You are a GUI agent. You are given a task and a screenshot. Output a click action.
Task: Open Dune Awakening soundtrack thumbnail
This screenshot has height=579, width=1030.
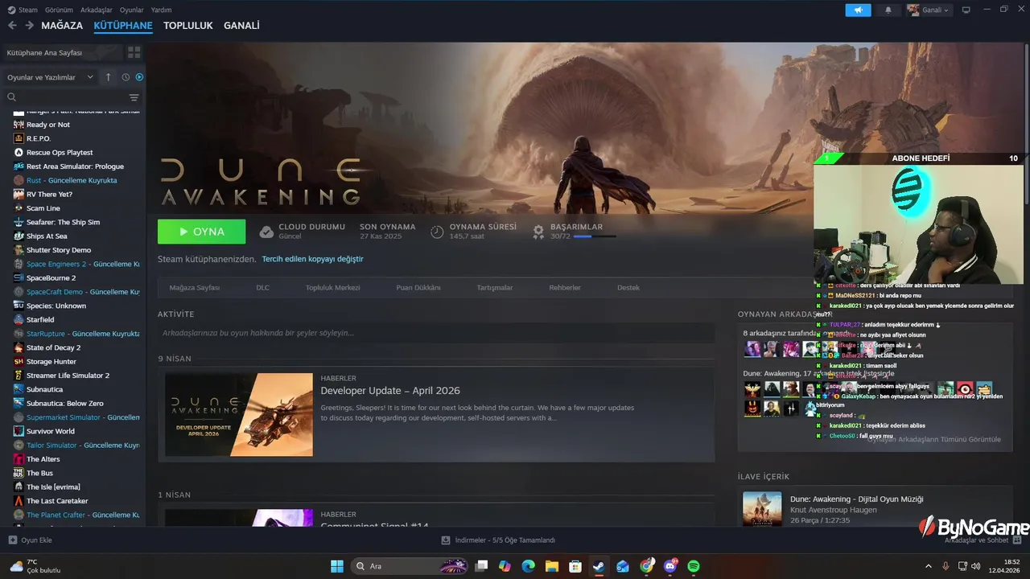pos(762,510)
